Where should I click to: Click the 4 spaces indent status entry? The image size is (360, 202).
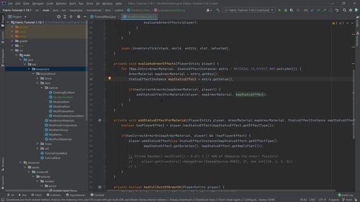[x=334, y=200]
